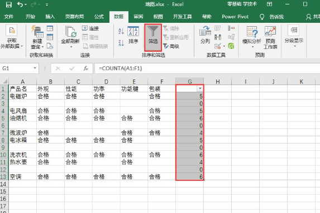This screenshot has height=213, width=320.
Task: Click the Flash Fill icon in data tools
Action: tap(218, 28)
